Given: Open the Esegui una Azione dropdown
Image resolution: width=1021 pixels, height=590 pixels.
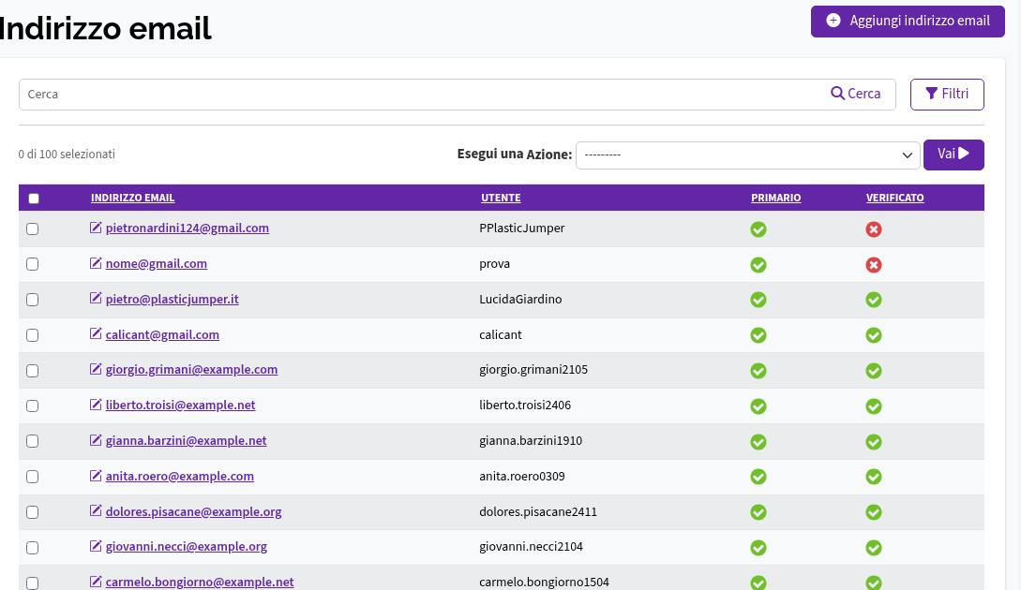Looking at the screenshot, I should [747, 155].
